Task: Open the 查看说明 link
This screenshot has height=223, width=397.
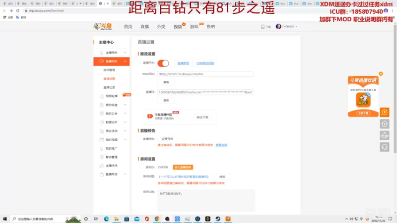Action: [x=221, y=145]
